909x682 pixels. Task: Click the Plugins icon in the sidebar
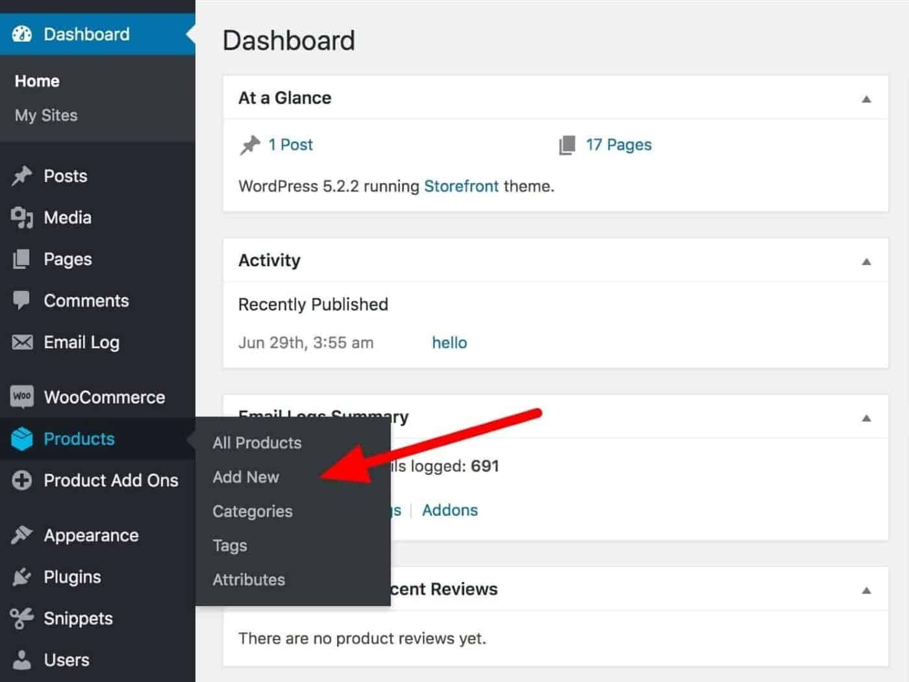(x=21, y=577)
